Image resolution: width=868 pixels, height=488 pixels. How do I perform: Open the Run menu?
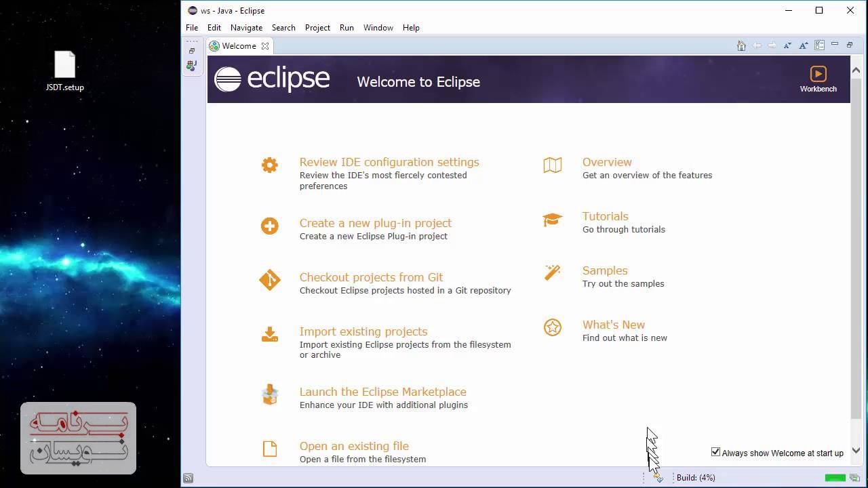click(347, 28)
